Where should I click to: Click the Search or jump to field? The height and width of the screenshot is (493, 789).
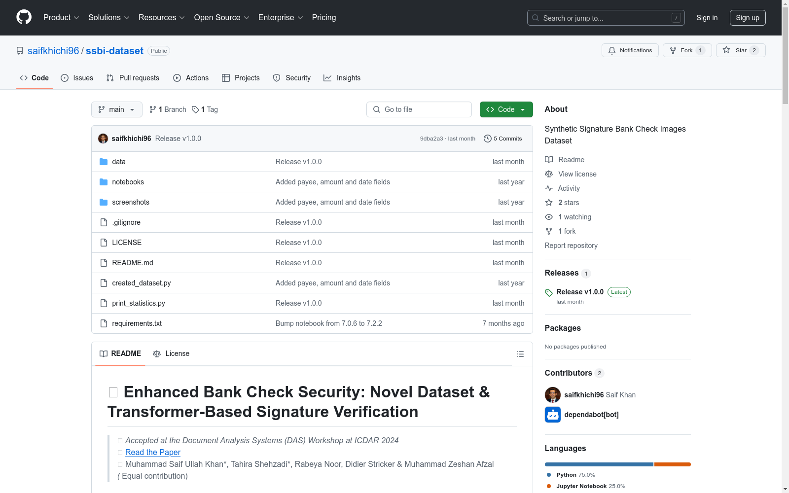pyautogui.click(x=606, y=18)
